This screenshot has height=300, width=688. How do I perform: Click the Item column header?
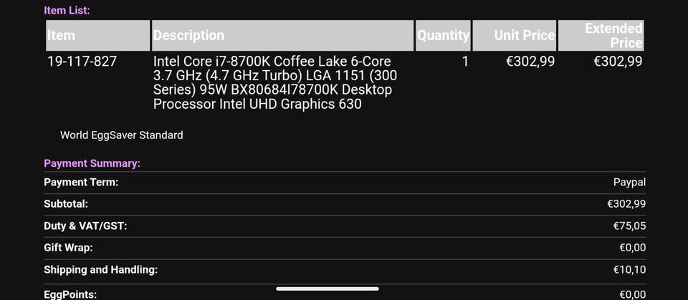(x=62, y=35)
